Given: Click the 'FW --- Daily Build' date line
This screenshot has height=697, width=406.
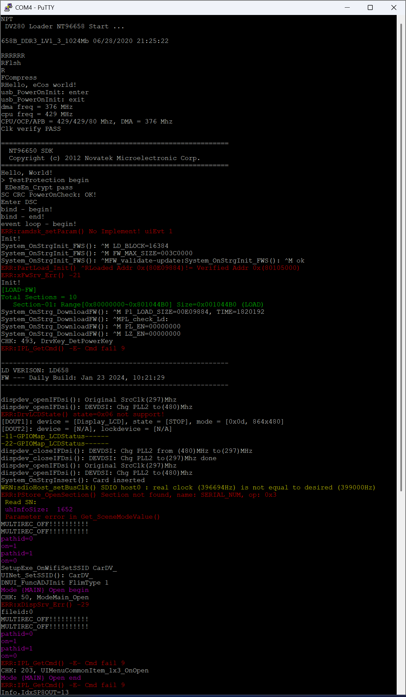Looking at the screenshot, I should coord(83,378).
